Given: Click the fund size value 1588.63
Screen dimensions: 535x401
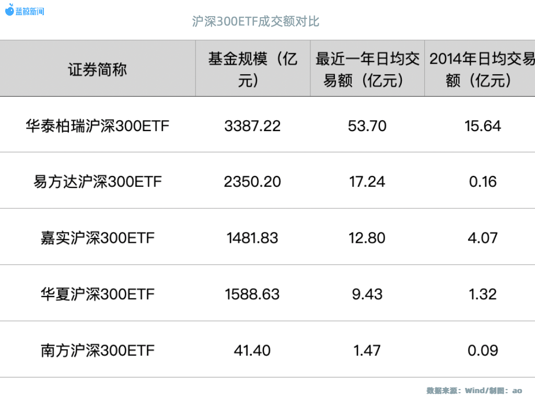Looking at the screenshot, I should tap(252, 294).
